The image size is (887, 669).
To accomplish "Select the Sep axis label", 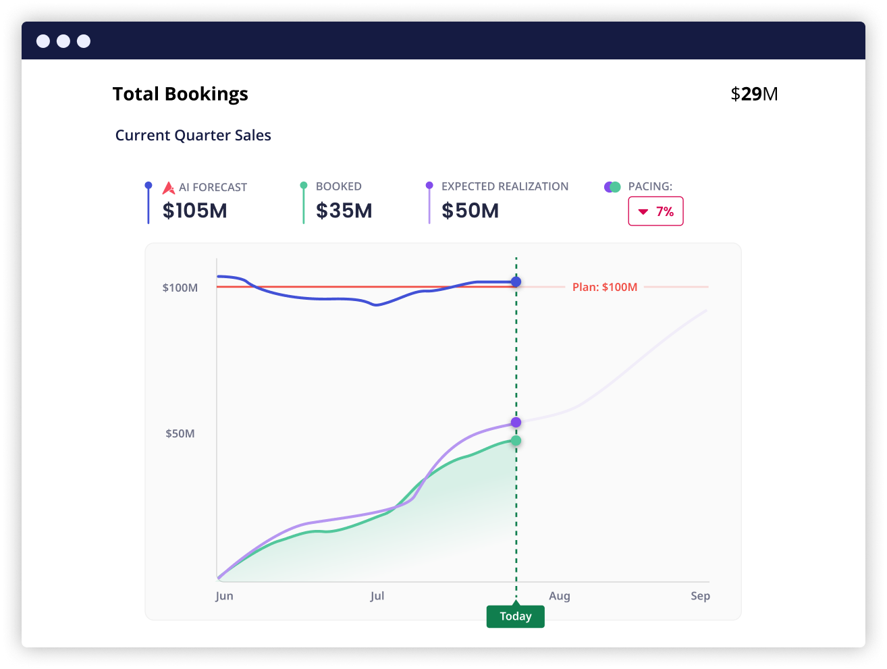I will click(x=701, y=595).
